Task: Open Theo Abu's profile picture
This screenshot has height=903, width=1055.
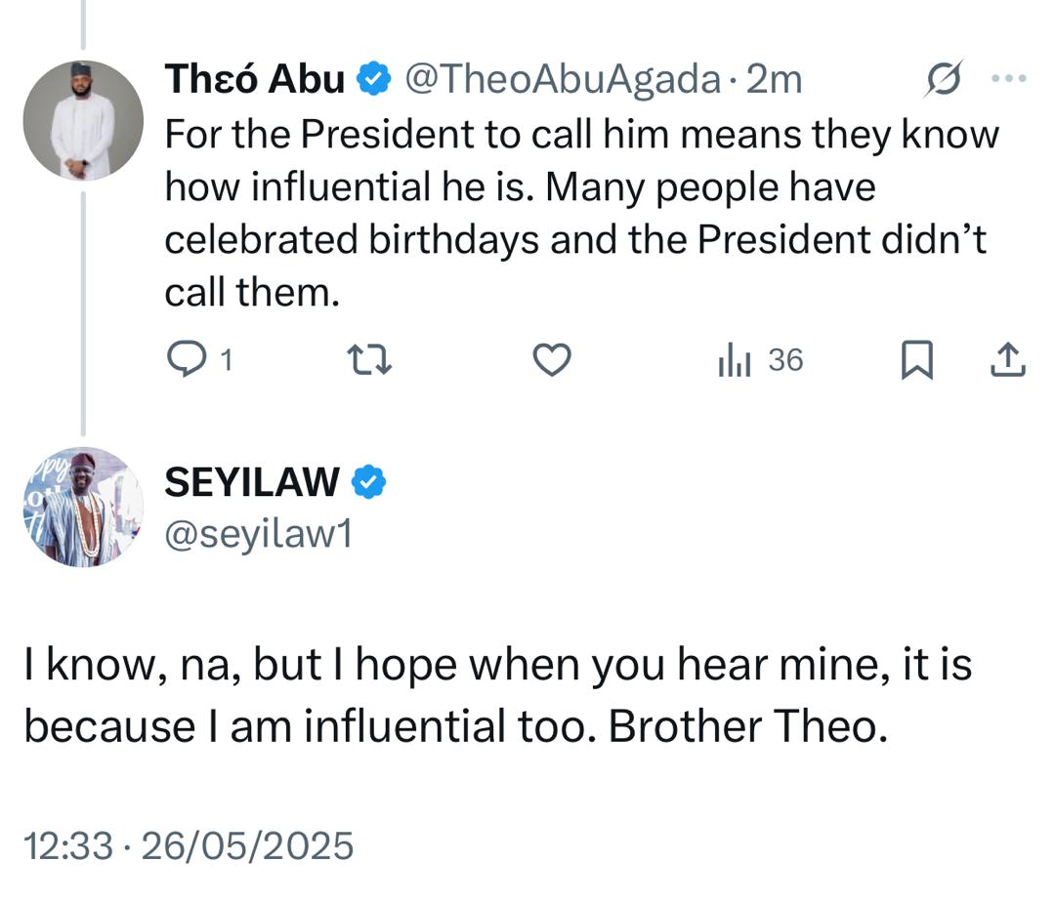Action: click(x=84, y=118)
